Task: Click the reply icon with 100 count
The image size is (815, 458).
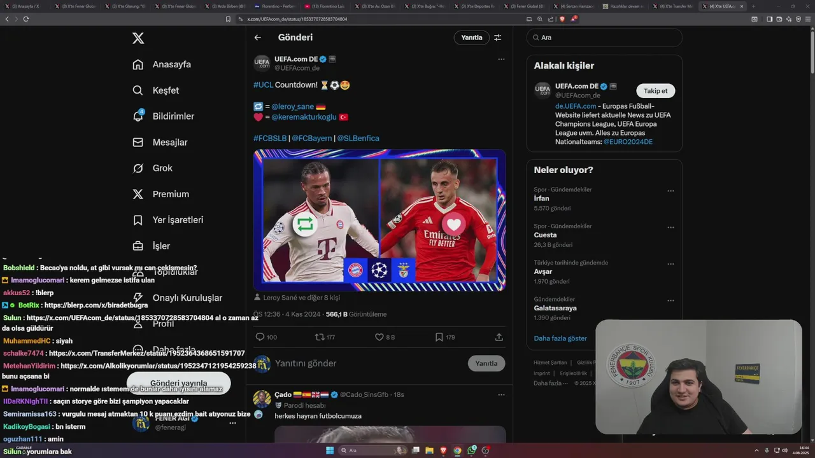Action: click(266, 337)
